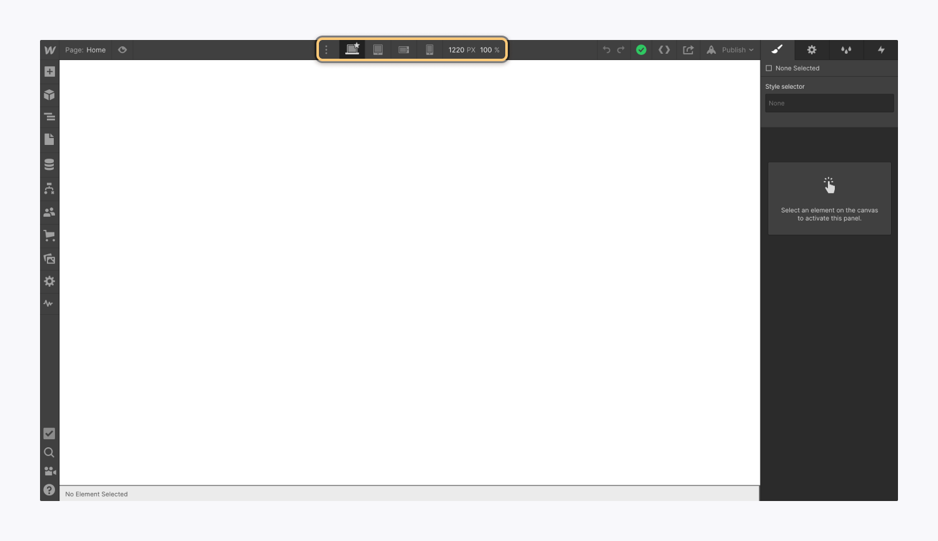The image size is (938, 541).
Task: Open the Search magnifier tool
Action: (x=49, y=452)
